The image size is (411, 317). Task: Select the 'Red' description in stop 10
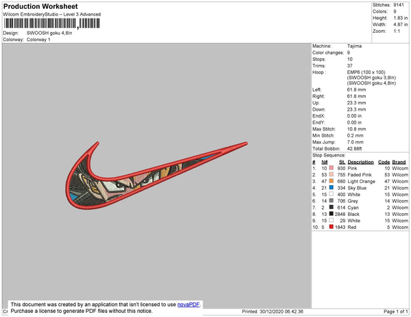click(352, 227)
